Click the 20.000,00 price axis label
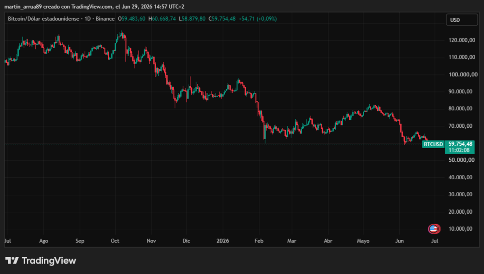The width and height of the screenshot is (484, 274). pos(460,212)
